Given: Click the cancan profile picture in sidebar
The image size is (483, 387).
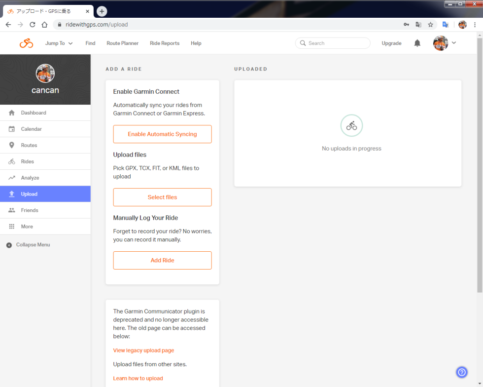Looking at the screenshot, I should coord(45,74).
